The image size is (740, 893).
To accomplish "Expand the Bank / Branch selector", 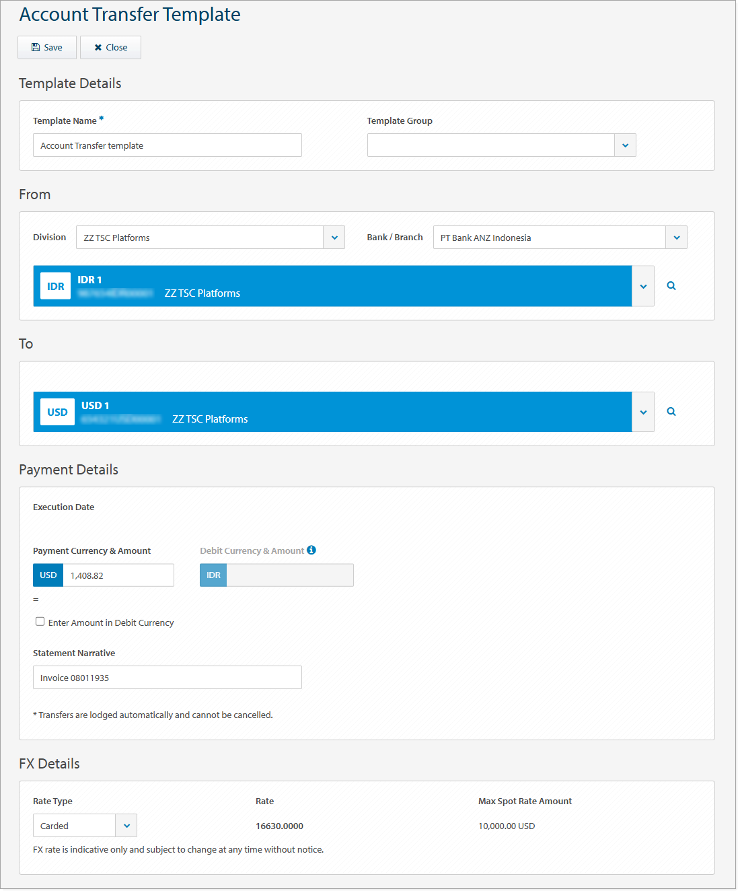I will coord(676,237).
